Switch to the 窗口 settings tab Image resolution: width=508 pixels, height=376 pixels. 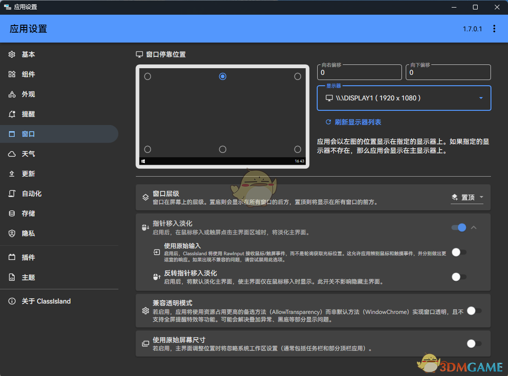pyautogui.click(x=28, y=134)
